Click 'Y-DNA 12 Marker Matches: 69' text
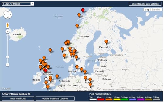The height and width of the screenshot is (109, 164). click(16, 94)
